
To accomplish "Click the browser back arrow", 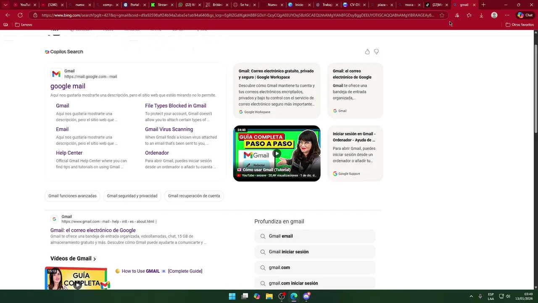I will coord(8,15).
